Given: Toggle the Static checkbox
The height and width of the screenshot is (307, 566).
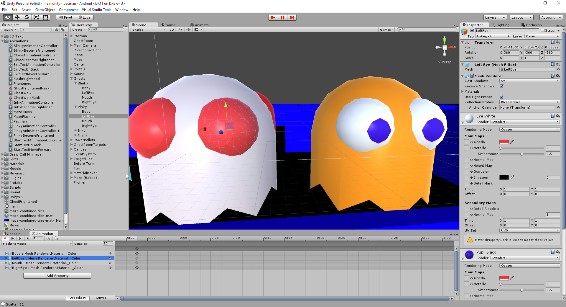Looking at the screenshot, I should coord(543,30).
